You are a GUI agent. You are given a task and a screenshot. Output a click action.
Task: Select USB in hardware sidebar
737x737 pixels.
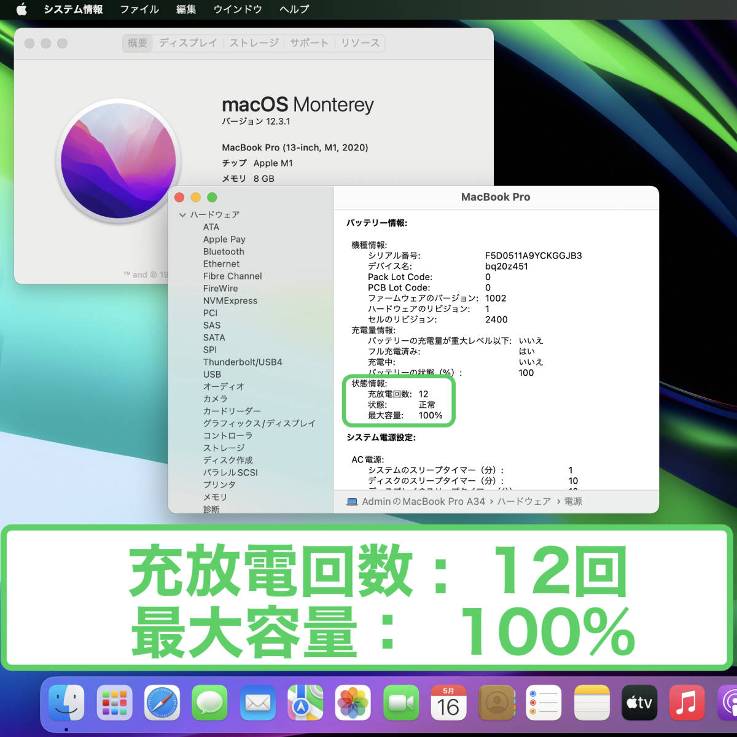[213, 375]
